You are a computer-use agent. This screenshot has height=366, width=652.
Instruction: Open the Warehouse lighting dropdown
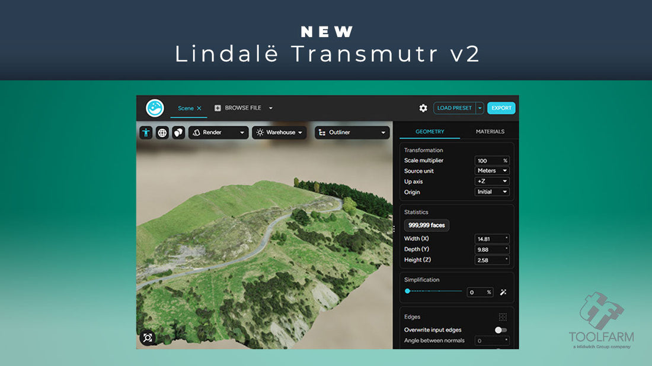click(x=279, y=132)
